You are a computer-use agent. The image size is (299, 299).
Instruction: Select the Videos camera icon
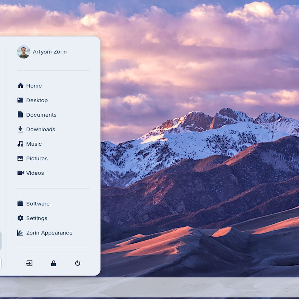click(20, 173)
